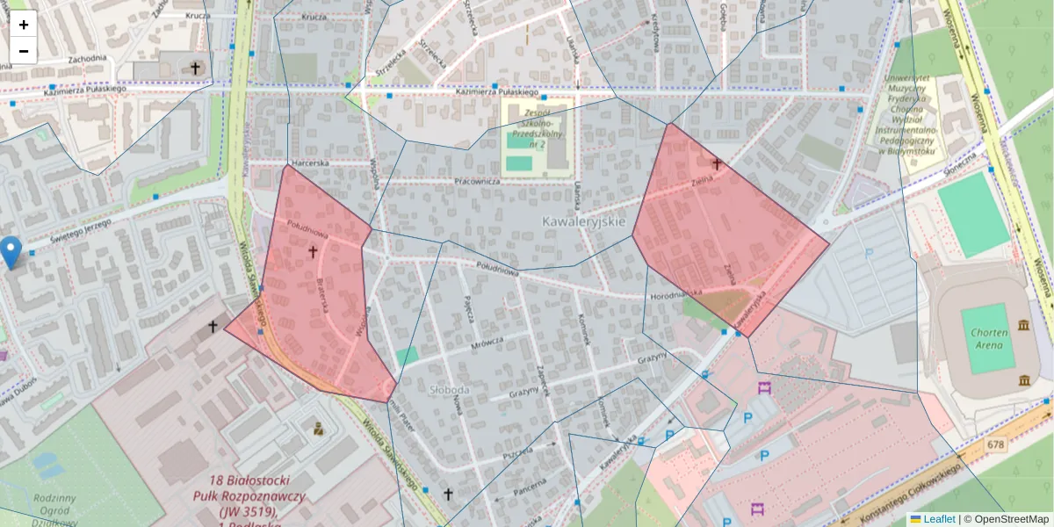Screen dimensions: 1054x527
Task: Click the monument icon near the military unit area
Action: click(318, 430)
